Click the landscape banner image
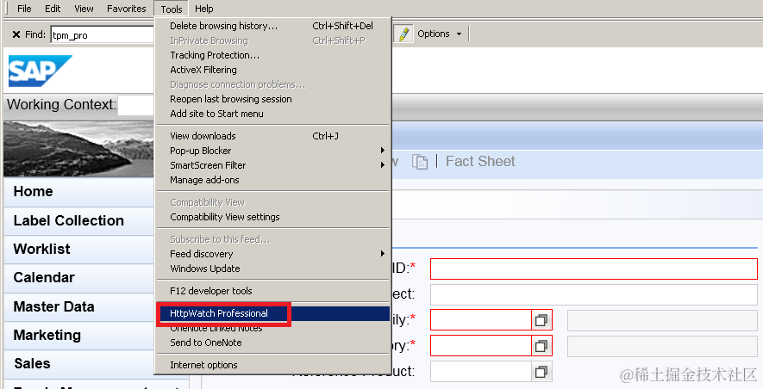 click(78, 149)
